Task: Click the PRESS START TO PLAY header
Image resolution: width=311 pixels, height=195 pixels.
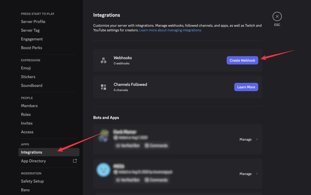Action: point(38,14)
